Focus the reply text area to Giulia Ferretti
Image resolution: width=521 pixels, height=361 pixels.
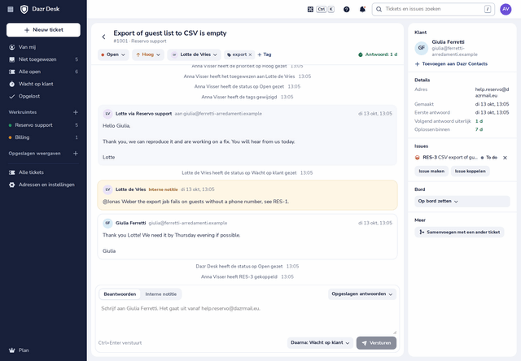click(247, 319)
